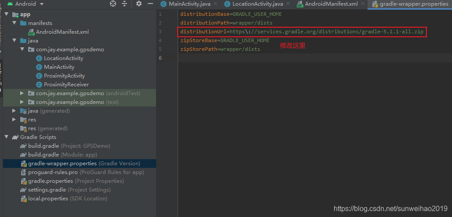Select gradle.properties (Project Properties)
452x217 pixels.
coord(76,181)
